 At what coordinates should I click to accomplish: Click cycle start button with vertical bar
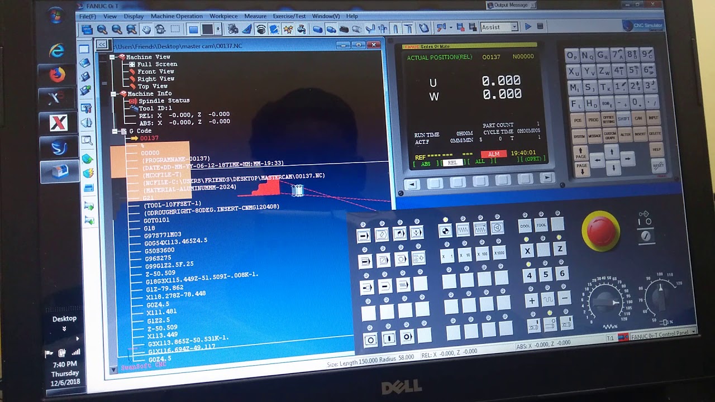389,338
